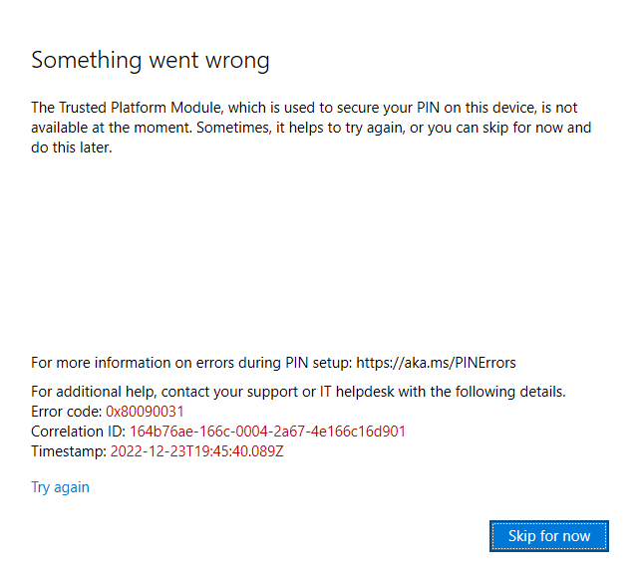Click the Skip for now button
642x580 pixels.
(x=549, y=536)
